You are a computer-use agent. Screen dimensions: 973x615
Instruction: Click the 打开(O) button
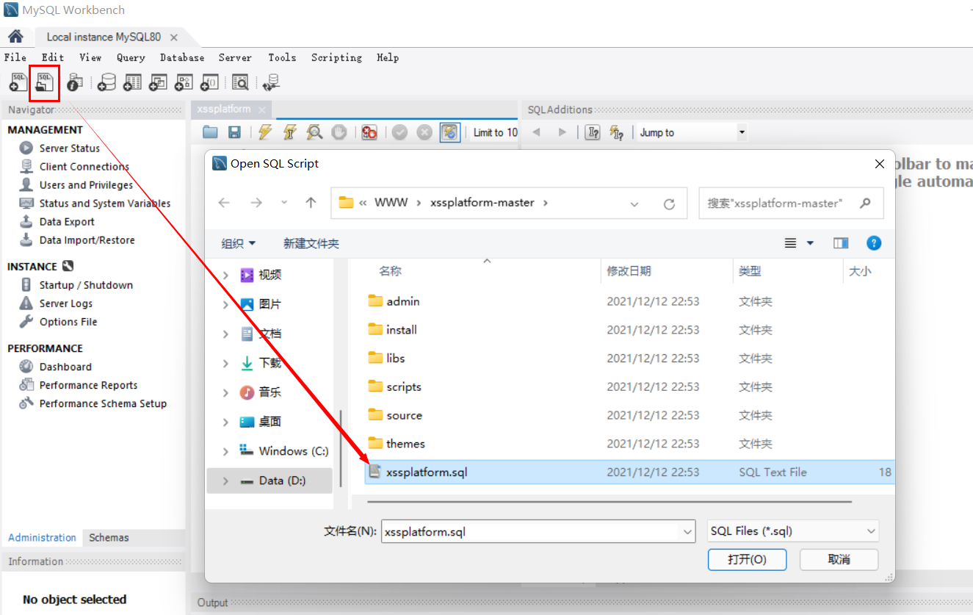(x=748, y=559)
